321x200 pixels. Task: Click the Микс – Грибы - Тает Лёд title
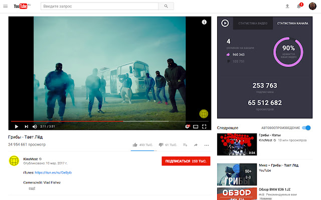(279, 165)
